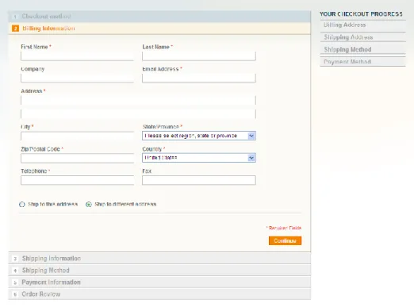
Task: Click the second Address line field
Action: [x=138, y=113]
